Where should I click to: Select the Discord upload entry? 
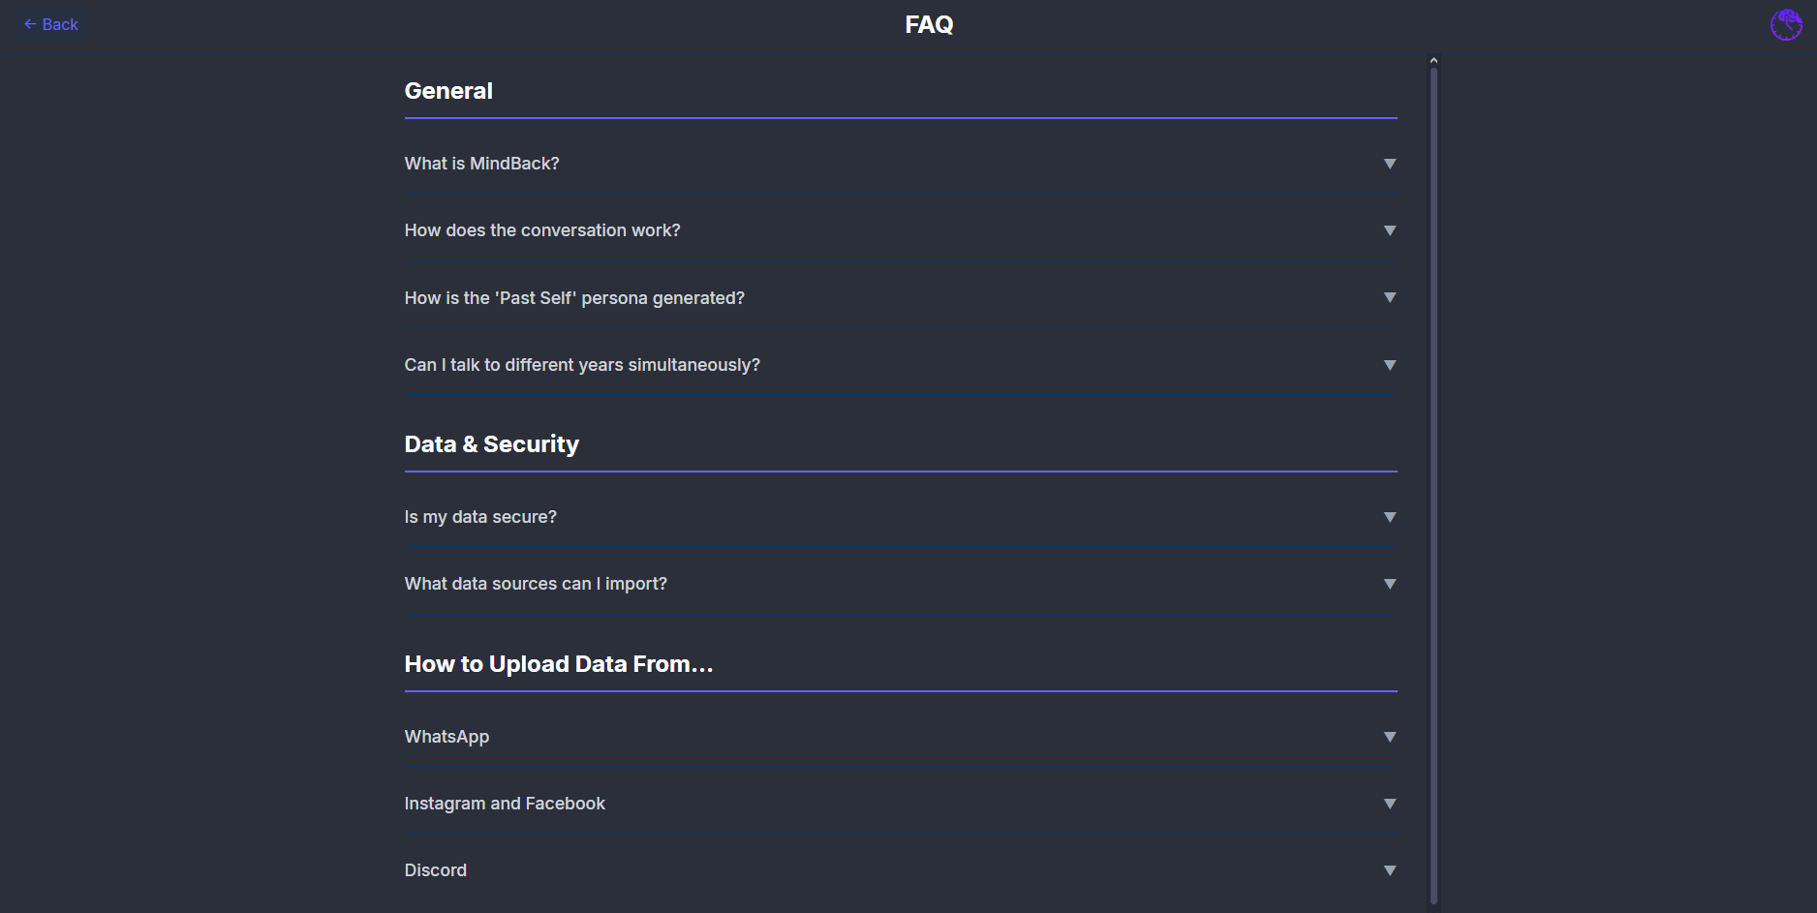click(435, 870)
